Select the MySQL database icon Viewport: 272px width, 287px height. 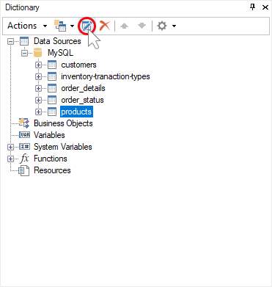pyautogui.click(x=37, y=53)
